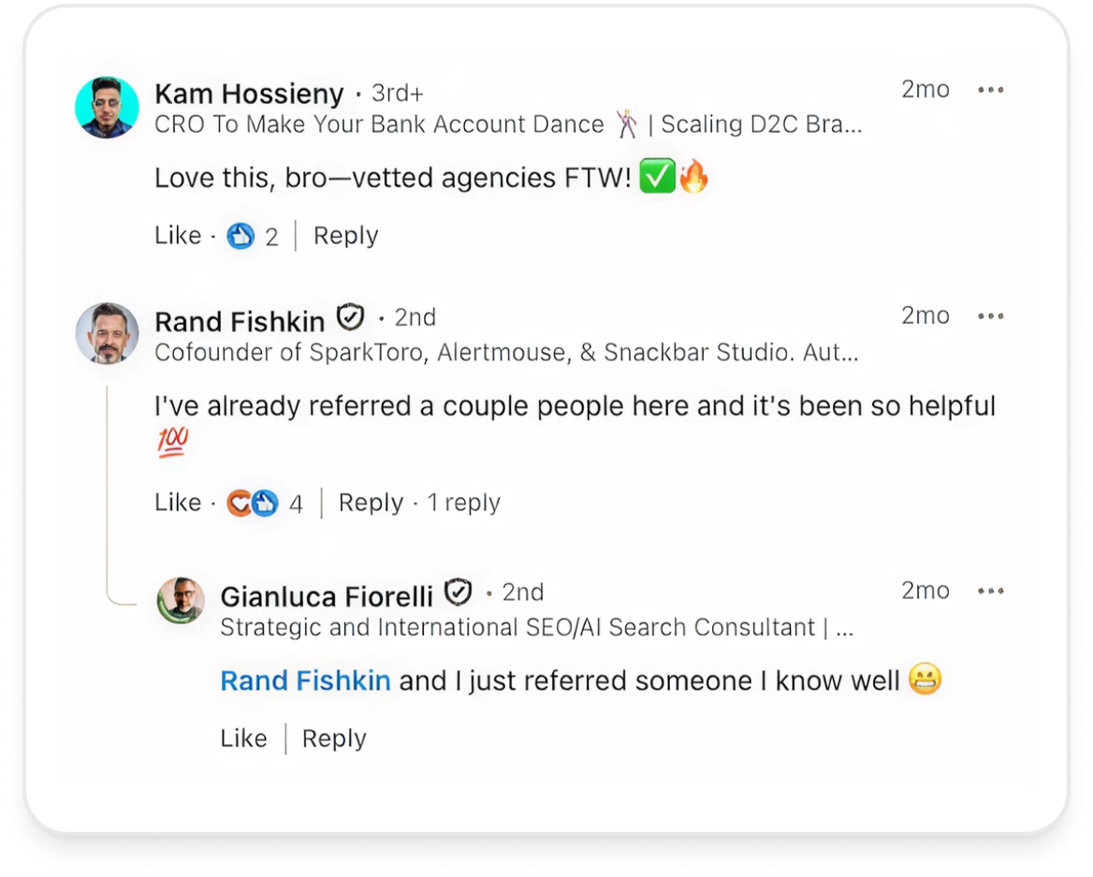1093x877 pixels.
Task: Like Gianluca Fiorelli's reply
Action: click(243, 739)
